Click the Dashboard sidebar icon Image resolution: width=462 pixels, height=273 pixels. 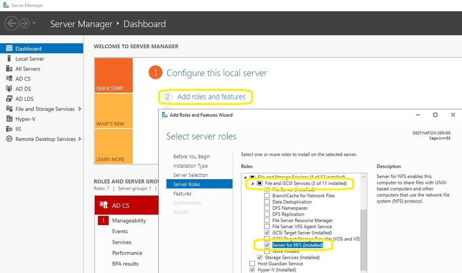[9, 48]
